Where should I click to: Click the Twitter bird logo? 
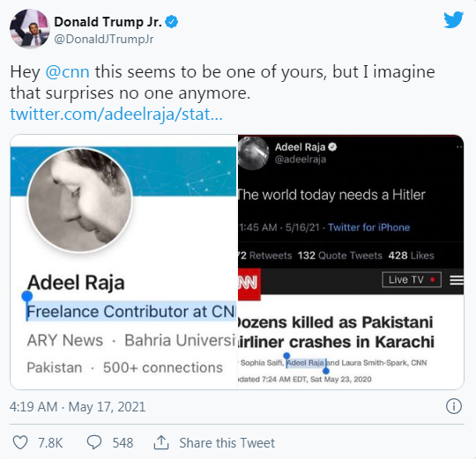click(454, 19)
